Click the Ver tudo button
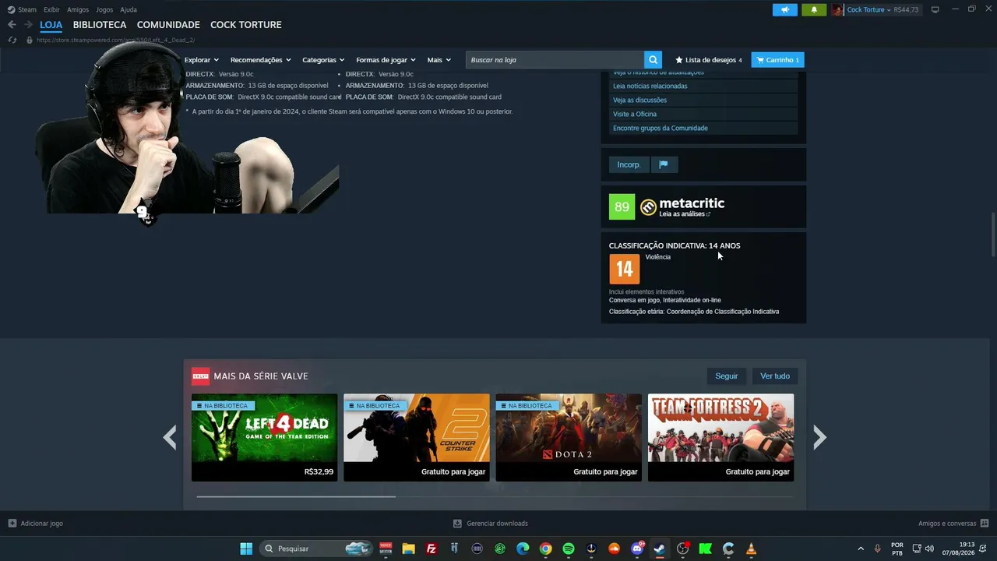Viewport: 997px width, 561px height. point(775,376)
